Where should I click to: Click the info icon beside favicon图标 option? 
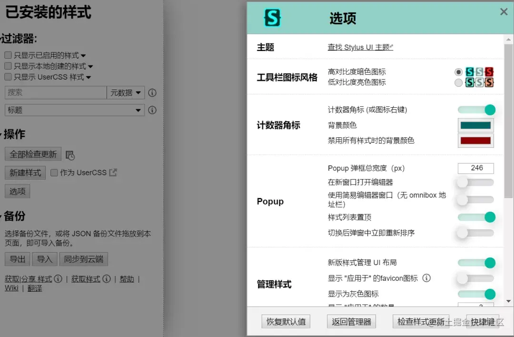click(x=426, y=278)
